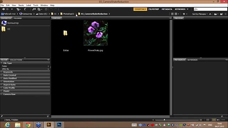Lock the thumbnail grid view
Screen dimensions: 228x128
208,120
